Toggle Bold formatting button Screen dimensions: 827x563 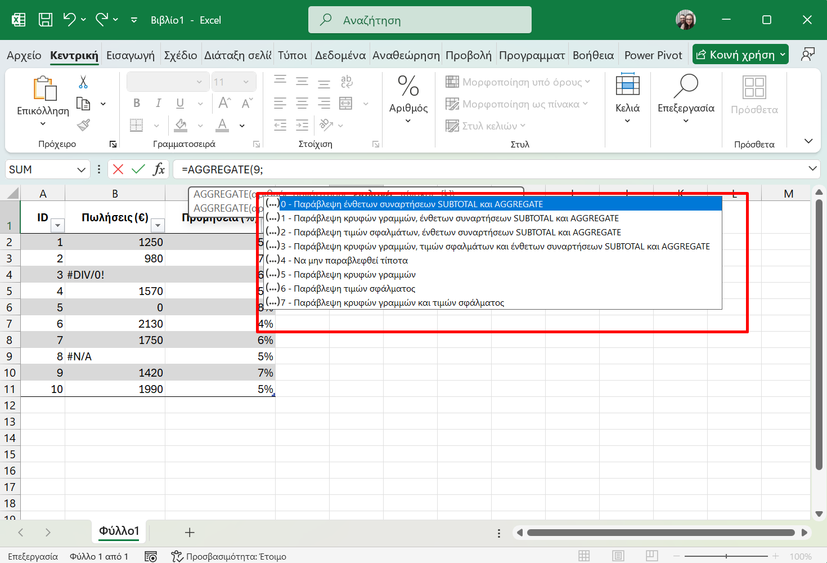(137, 103)
